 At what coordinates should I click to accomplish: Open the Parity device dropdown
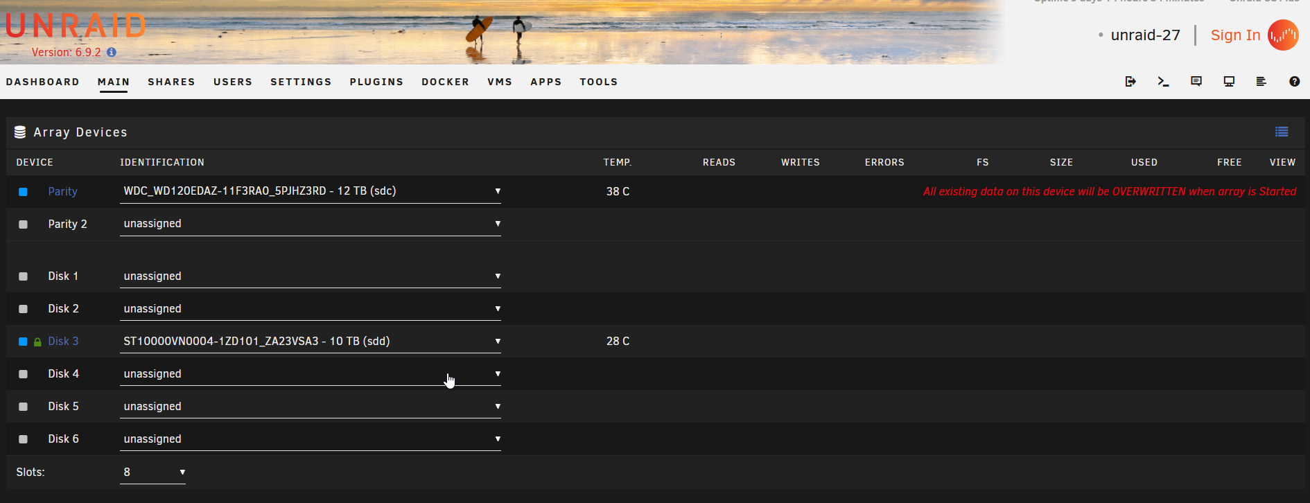[x=311, y=191]
